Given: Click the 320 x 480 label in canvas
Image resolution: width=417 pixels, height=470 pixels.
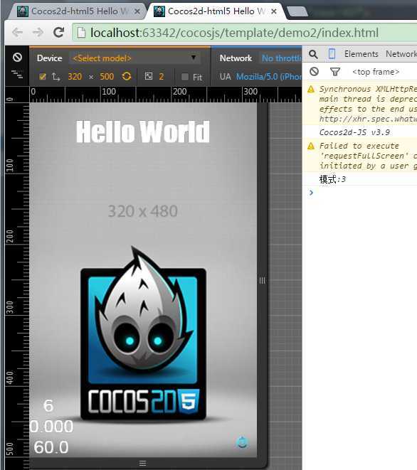Looking at the screenshot, I should [143, 211].
